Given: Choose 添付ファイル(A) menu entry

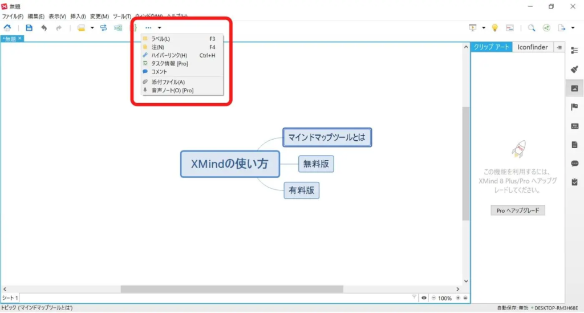Looking at the screenshot, I should [182, 82].
